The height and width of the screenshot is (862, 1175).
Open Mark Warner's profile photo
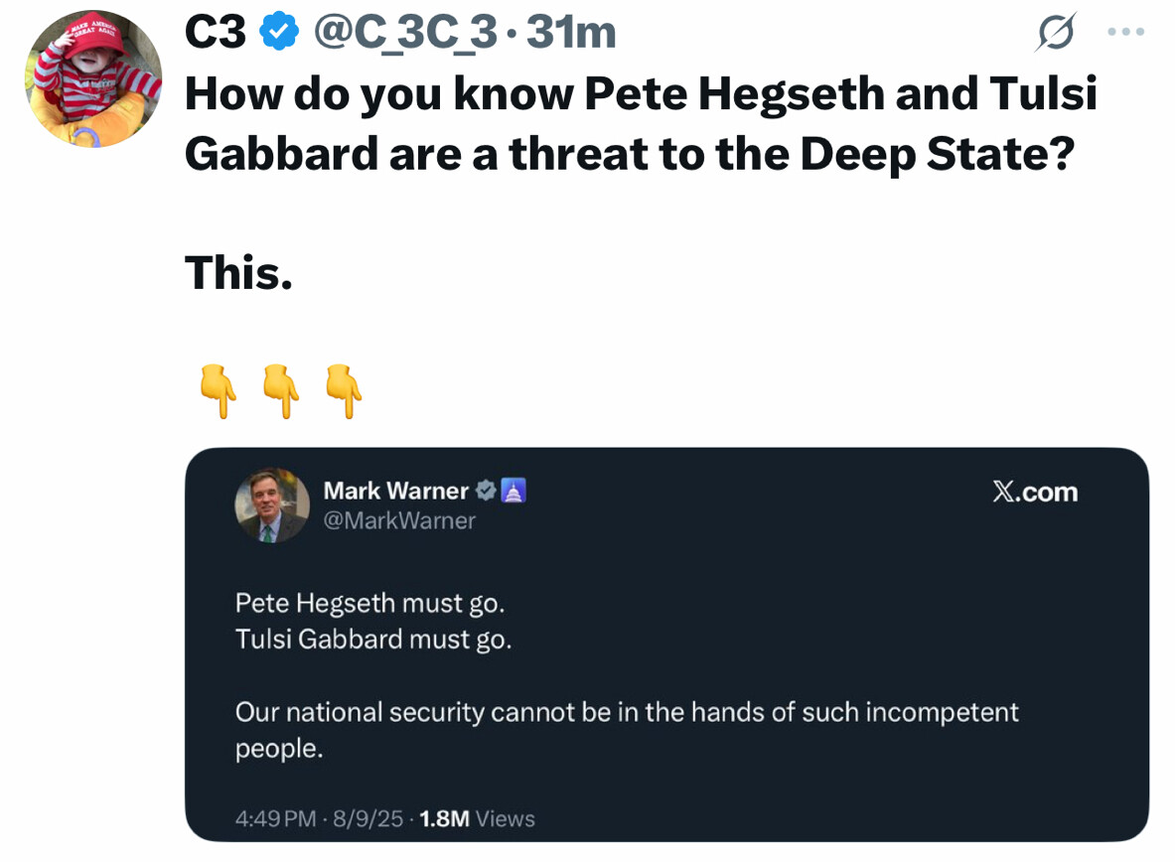[x=271, y=505]
